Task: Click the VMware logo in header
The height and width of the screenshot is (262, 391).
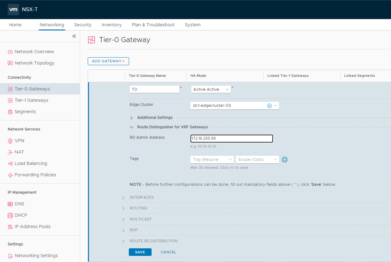Action: click(13, 9)
